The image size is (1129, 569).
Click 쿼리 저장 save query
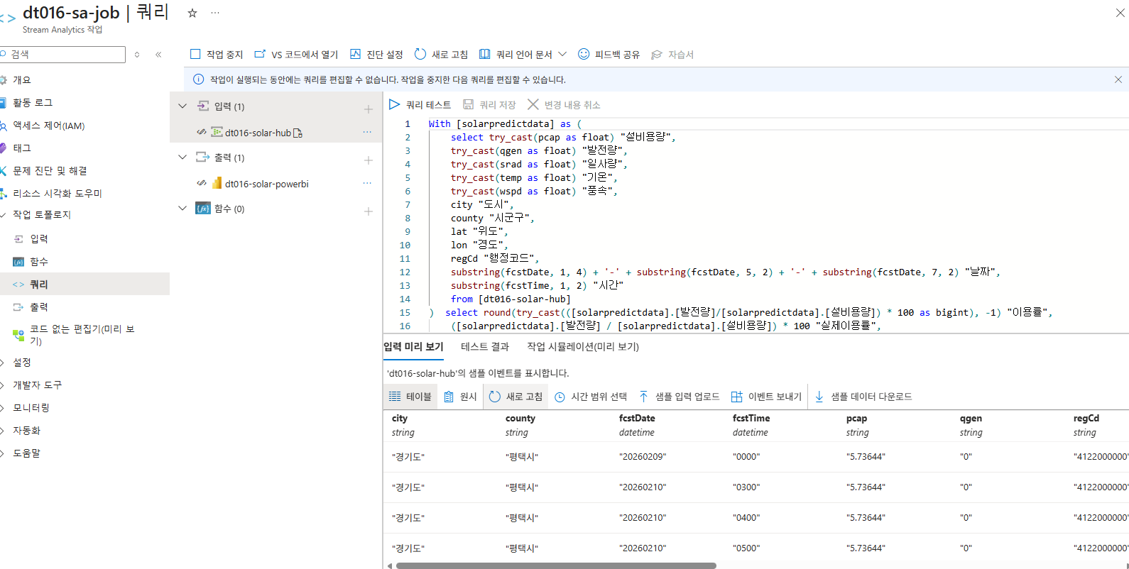click(489, 105)
